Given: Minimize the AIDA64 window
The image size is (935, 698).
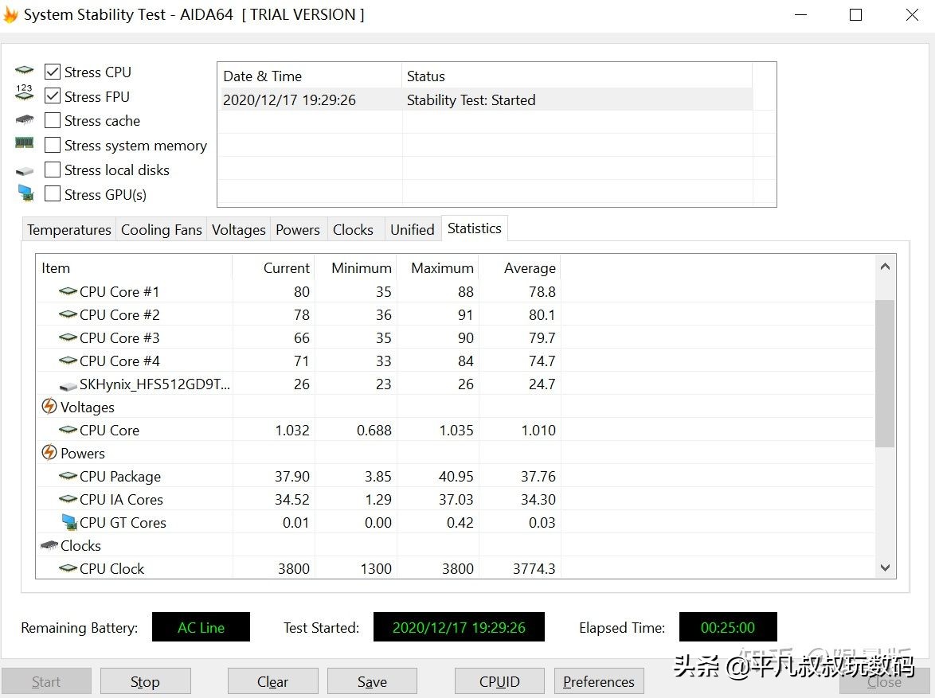Looking at the screenshot, I should pyautogui.click(x=801, y=15).
